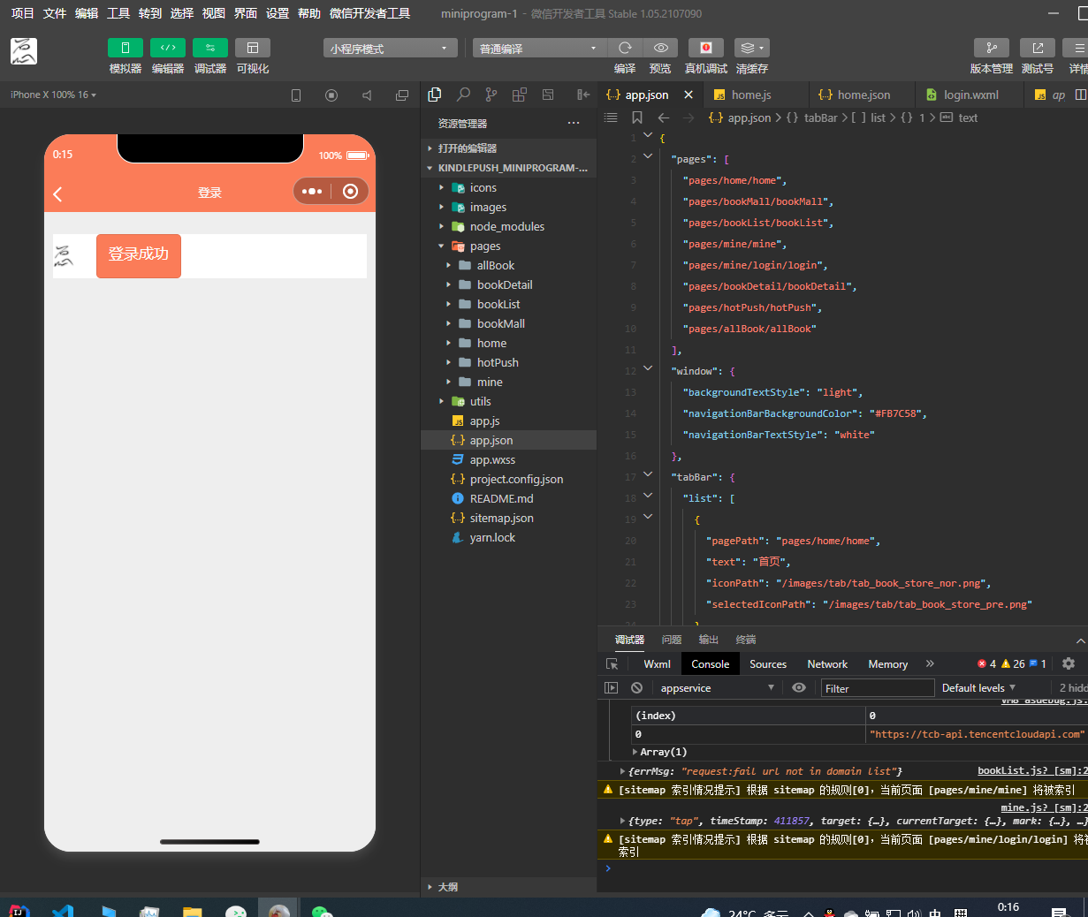Open README.md file
The image size is (1088, 917).
point(509,498)
